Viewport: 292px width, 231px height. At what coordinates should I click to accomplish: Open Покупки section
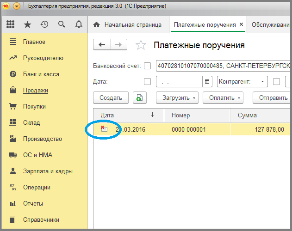pyautogui.click(x=34, y=107)
